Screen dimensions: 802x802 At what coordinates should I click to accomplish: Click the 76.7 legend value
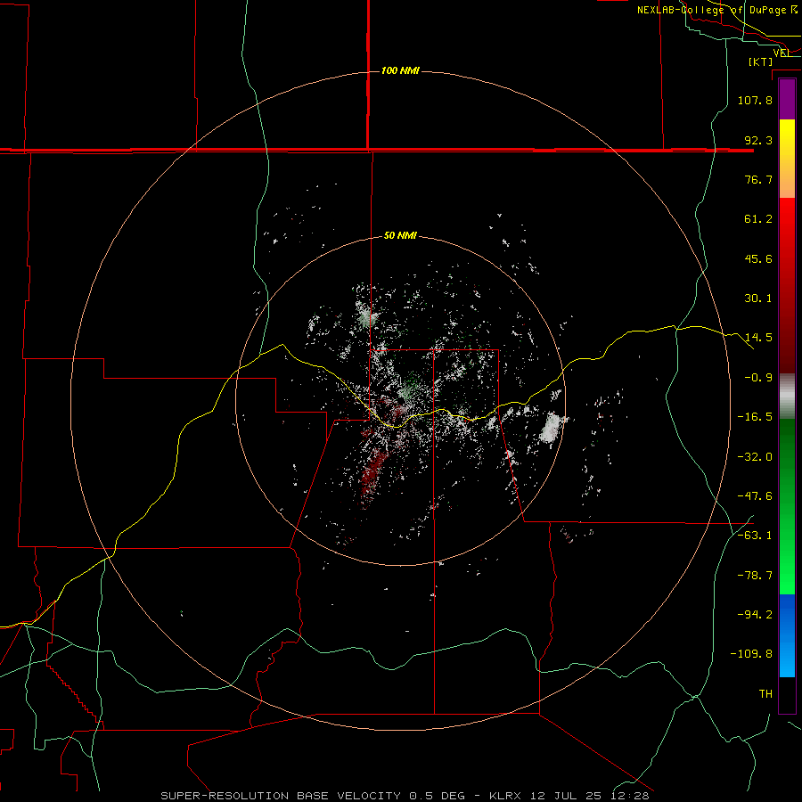(758, 179)
